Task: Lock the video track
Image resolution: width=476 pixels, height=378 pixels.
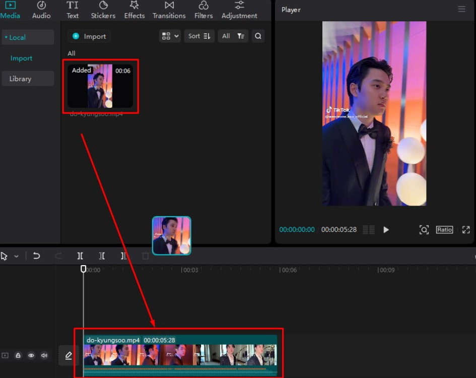Action: point(18,355)
